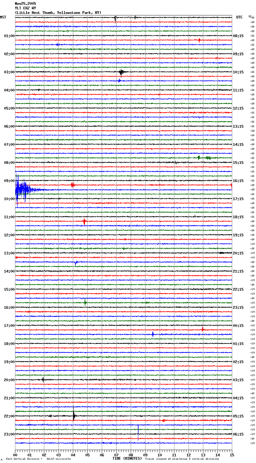Click the -25 DC offset value
Viewport: 256px width, 463px height.
tap(252, 190)
